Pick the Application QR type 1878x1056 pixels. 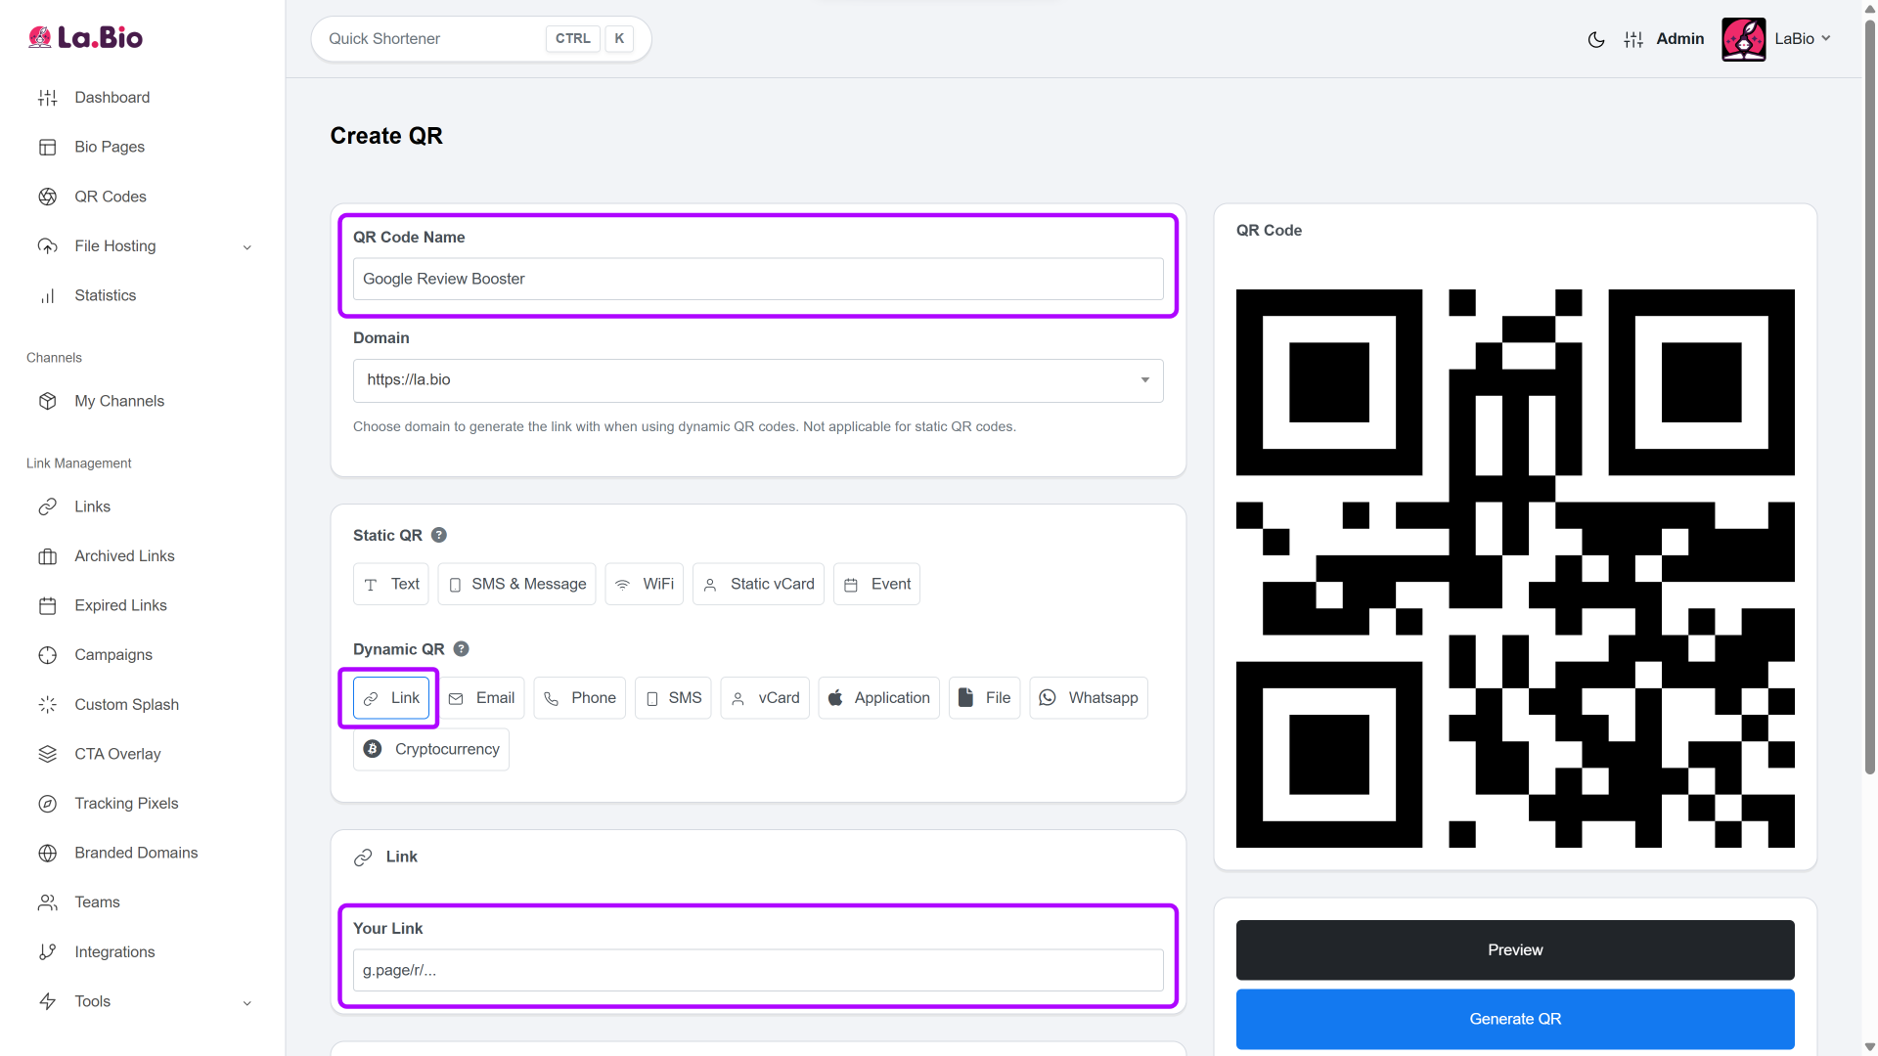[x=878, y=698]
